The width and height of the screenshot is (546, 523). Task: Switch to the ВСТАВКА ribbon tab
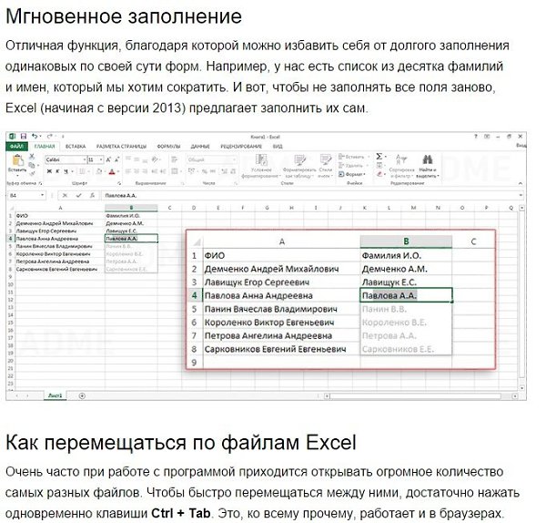76,146
